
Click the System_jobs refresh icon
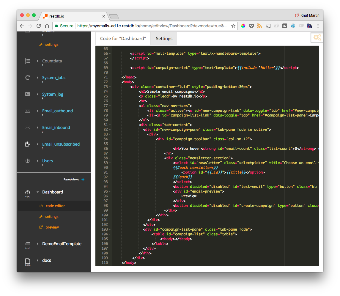(x=28, y=77)
